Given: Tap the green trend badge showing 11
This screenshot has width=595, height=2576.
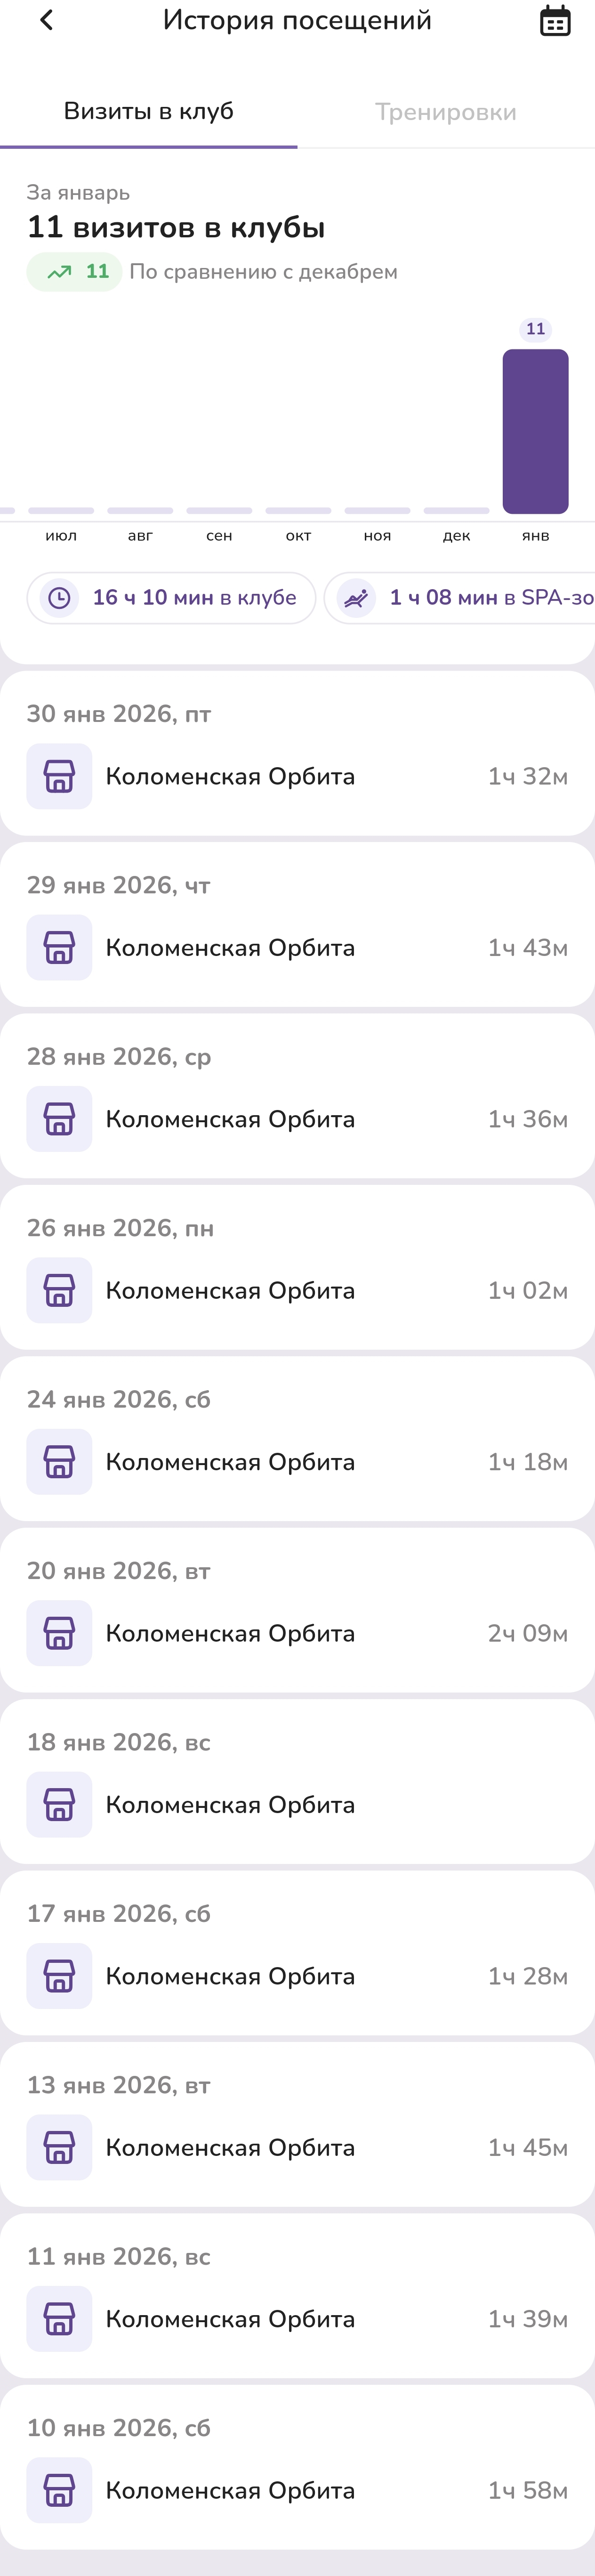Looking at the screenshot, I should 75,272.
